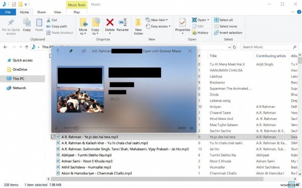
Task: Open the Open button dropdown arrow
Action: coord(208,20)
